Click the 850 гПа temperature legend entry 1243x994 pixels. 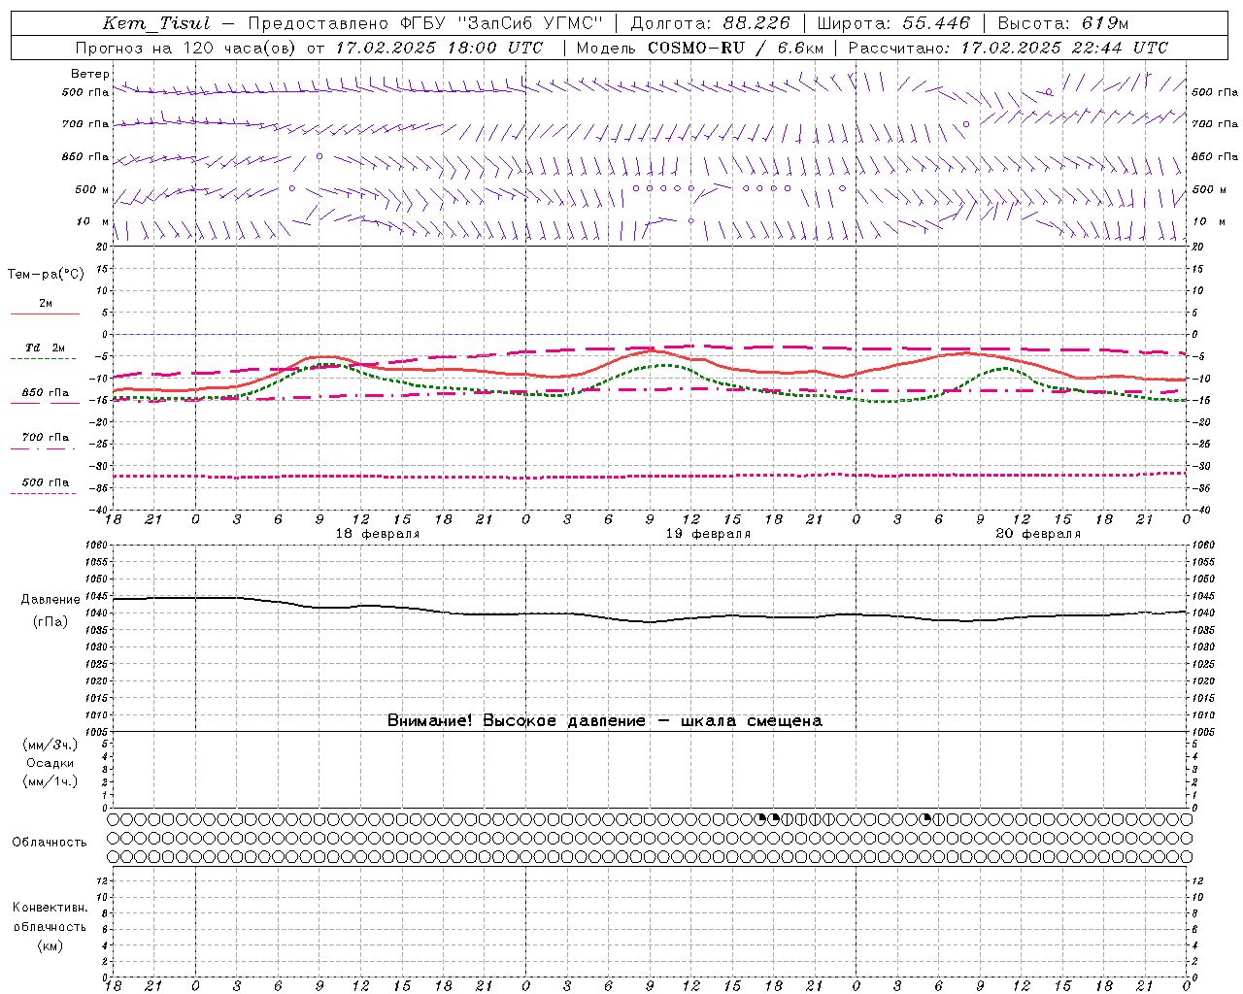click(46, 393)
